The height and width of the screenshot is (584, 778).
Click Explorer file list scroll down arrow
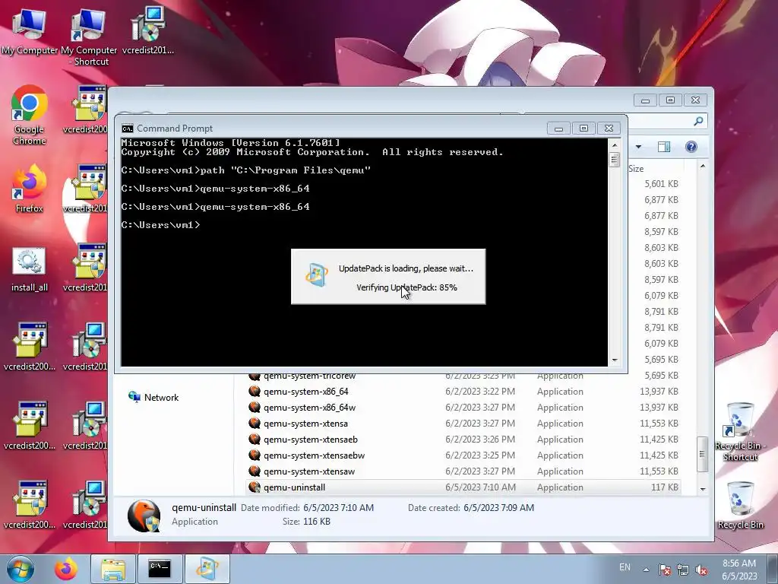(x=703, y=489)
